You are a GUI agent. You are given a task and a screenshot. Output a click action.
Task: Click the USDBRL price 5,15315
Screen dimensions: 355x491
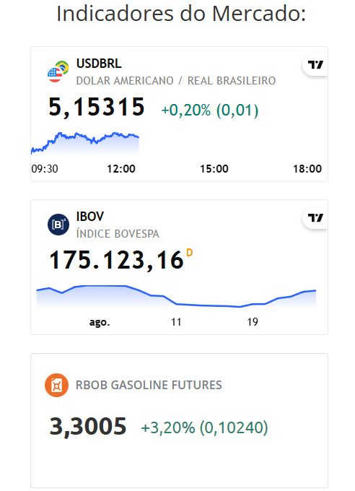coord(97,107)
